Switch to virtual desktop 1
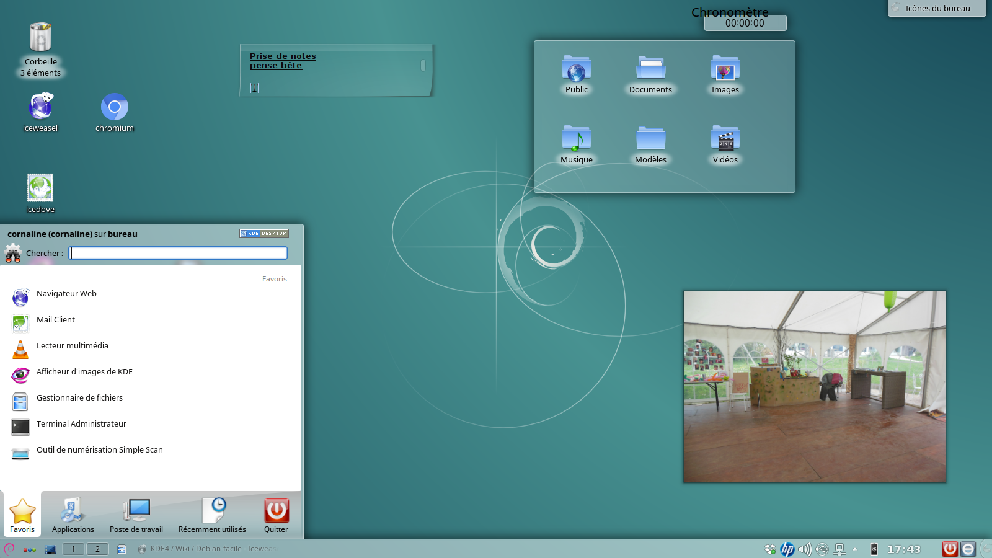Viewport: 992px width, 558px height. [73, 549]
